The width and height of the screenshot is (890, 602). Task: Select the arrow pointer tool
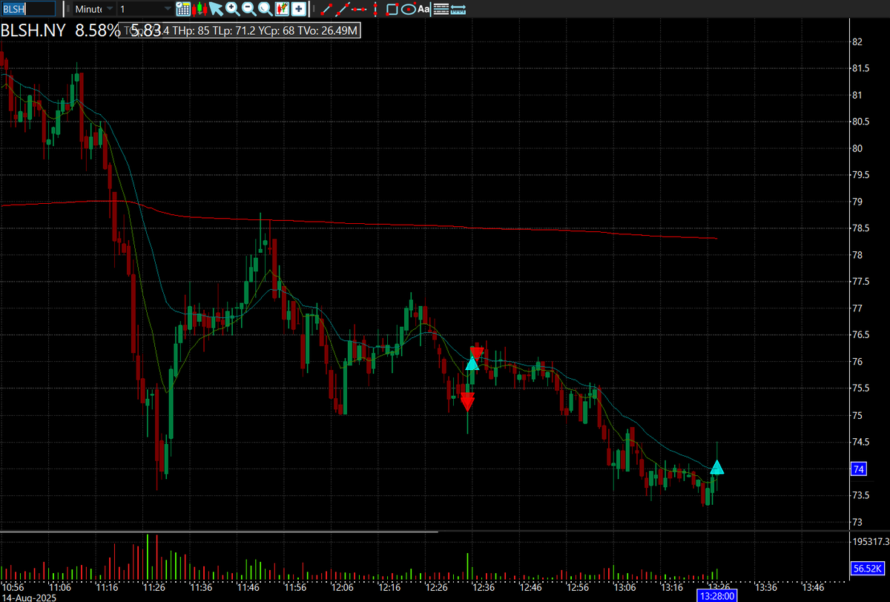coord(216,9)
